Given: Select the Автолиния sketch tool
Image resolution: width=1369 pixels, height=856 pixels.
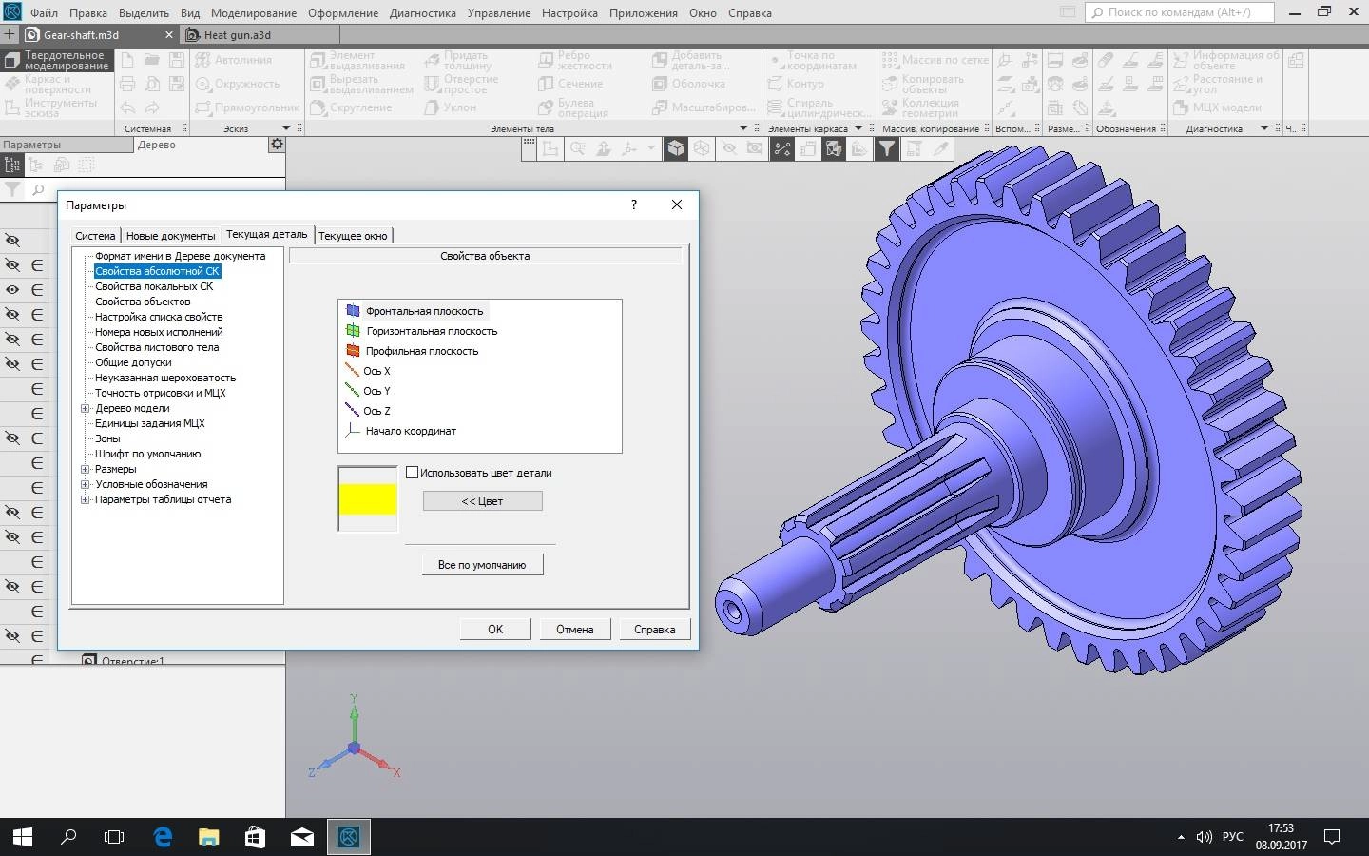Looking at the screenshot, I should pos(234,59).
